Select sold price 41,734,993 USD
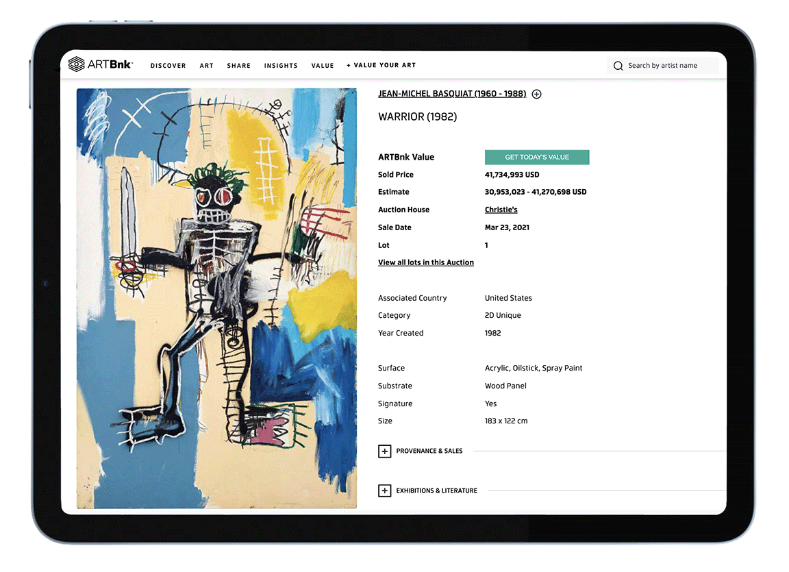This screenshot has height=572, width=789. coord(512,175)
